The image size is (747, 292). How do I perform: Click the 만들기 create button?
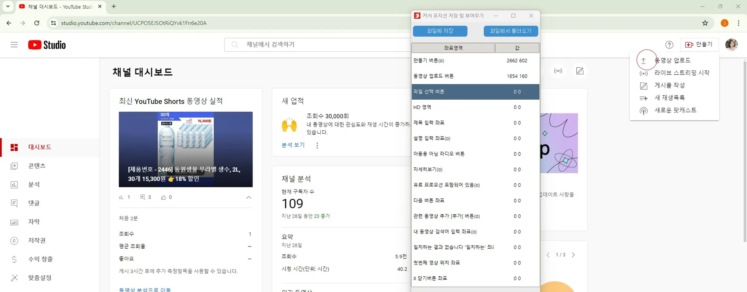point(699,45)
